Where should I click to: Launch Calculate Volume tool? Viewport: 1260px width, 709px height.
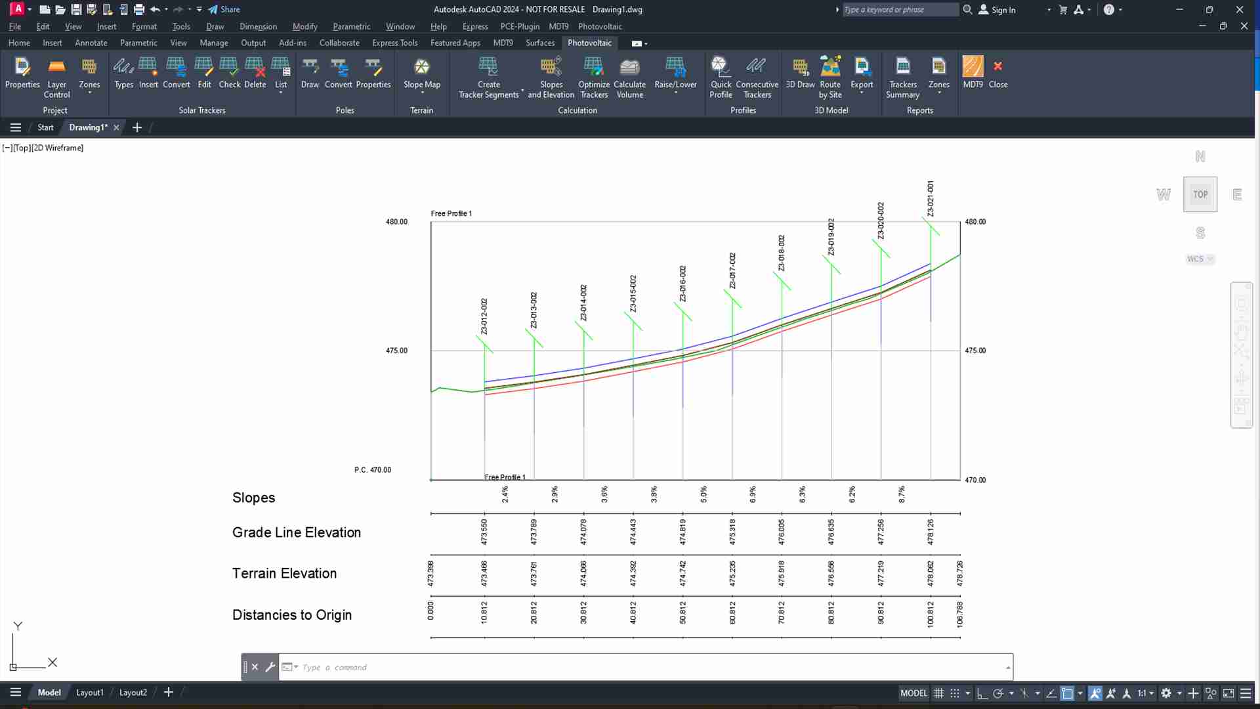click(x=629, y=77)
